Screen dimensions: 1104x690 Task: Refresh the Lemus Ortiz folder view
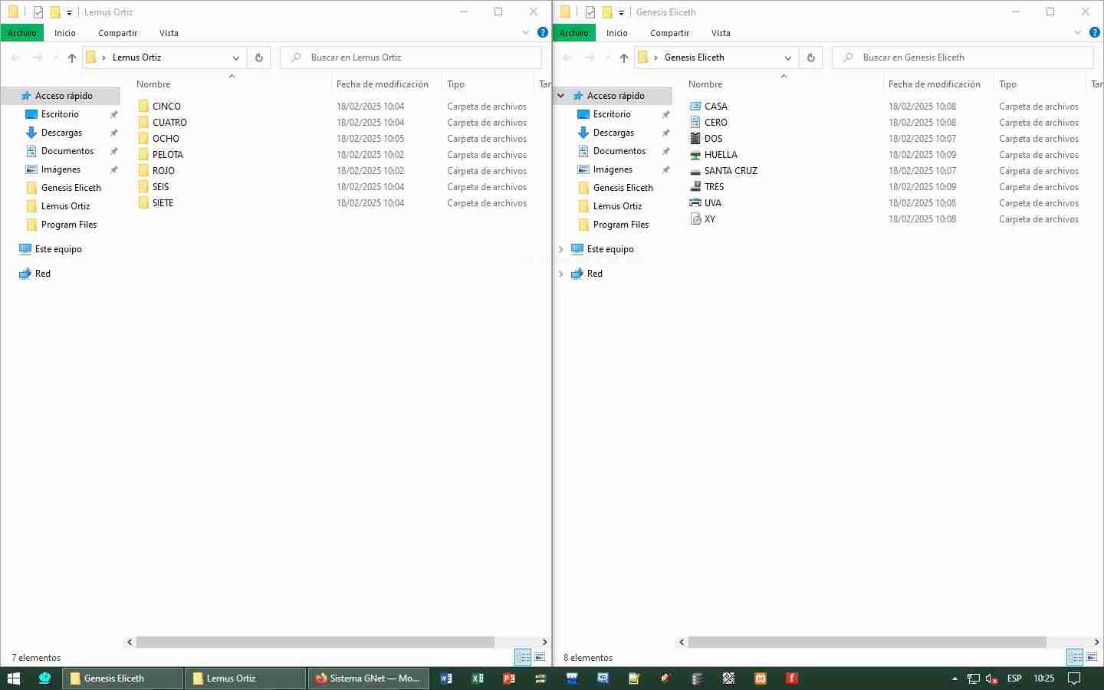259,58
